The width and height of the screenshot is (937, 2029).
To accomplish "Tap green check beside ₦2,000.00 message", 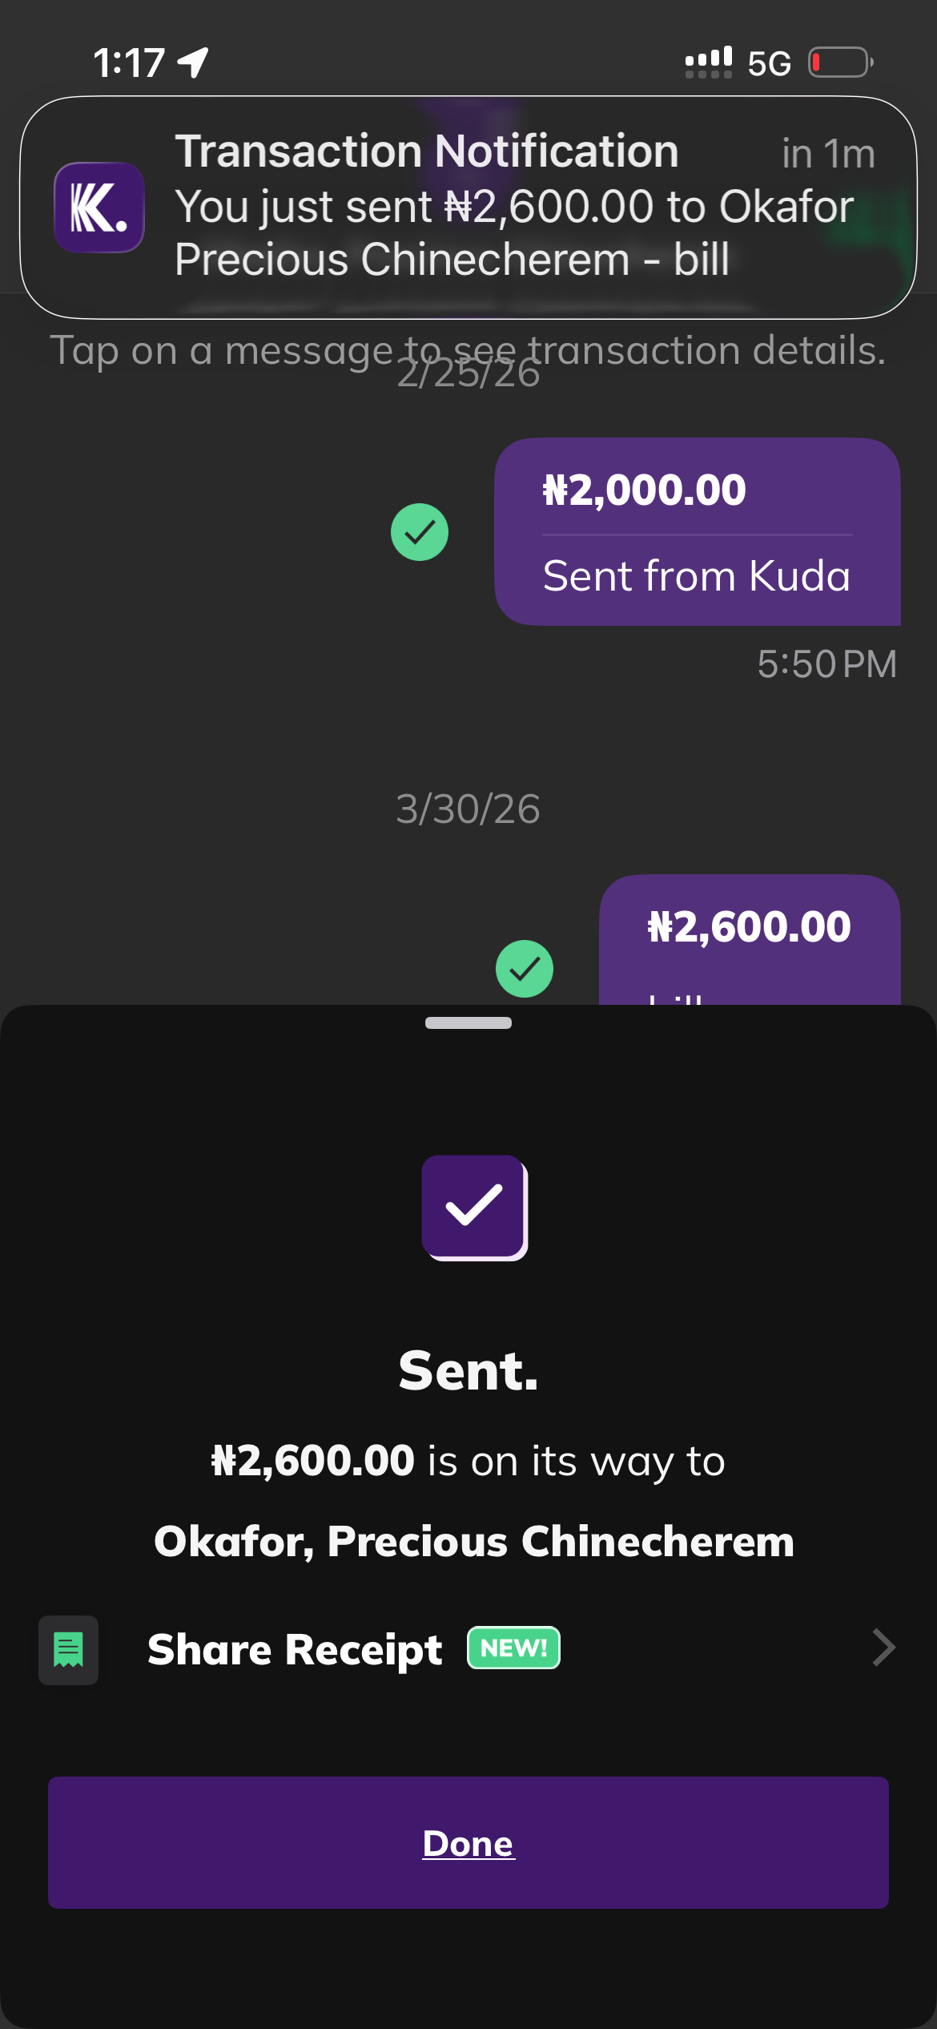I will pos(420,532).
